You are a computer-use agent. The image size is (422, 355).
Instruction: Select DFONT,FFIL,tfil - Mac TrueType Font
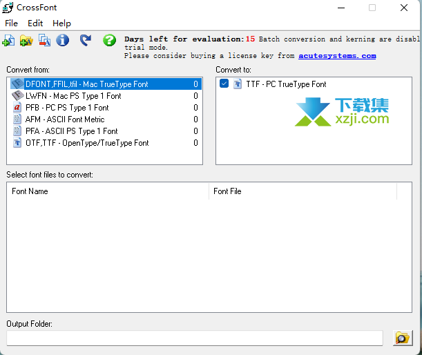coord(106,84)
